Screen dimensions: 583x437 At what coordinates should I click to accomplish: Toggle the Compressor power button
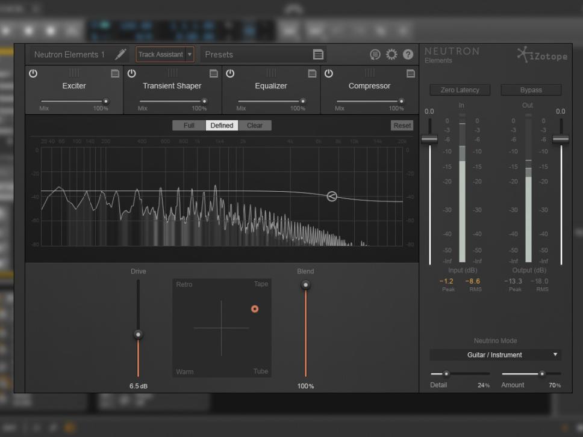click(x=329, y=73)
